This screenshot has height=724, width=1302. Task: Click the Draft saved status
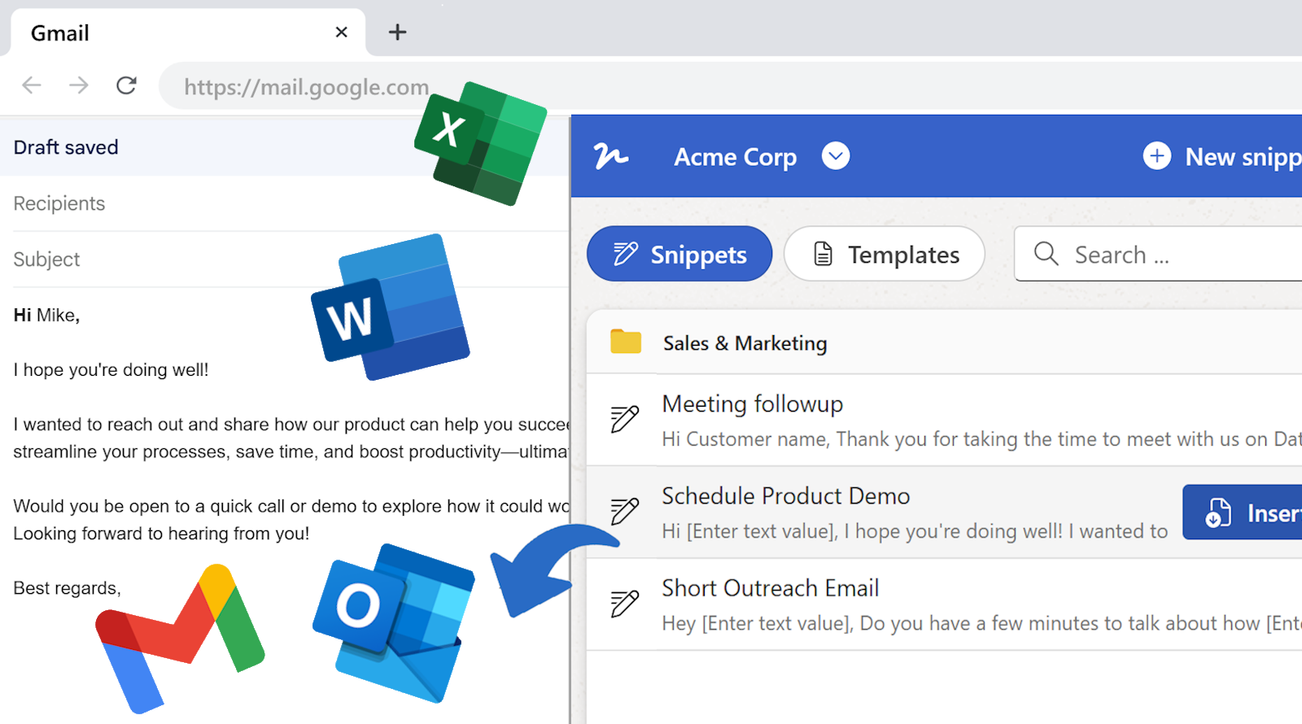66,147
